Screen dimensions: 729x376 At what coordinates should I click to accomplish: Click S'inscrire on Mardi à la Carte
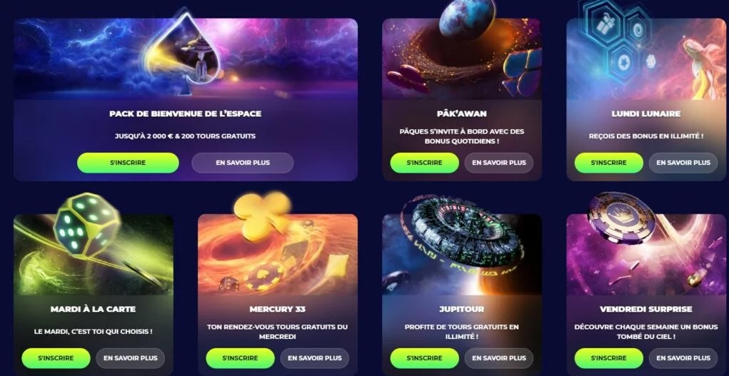pos(56,358)
